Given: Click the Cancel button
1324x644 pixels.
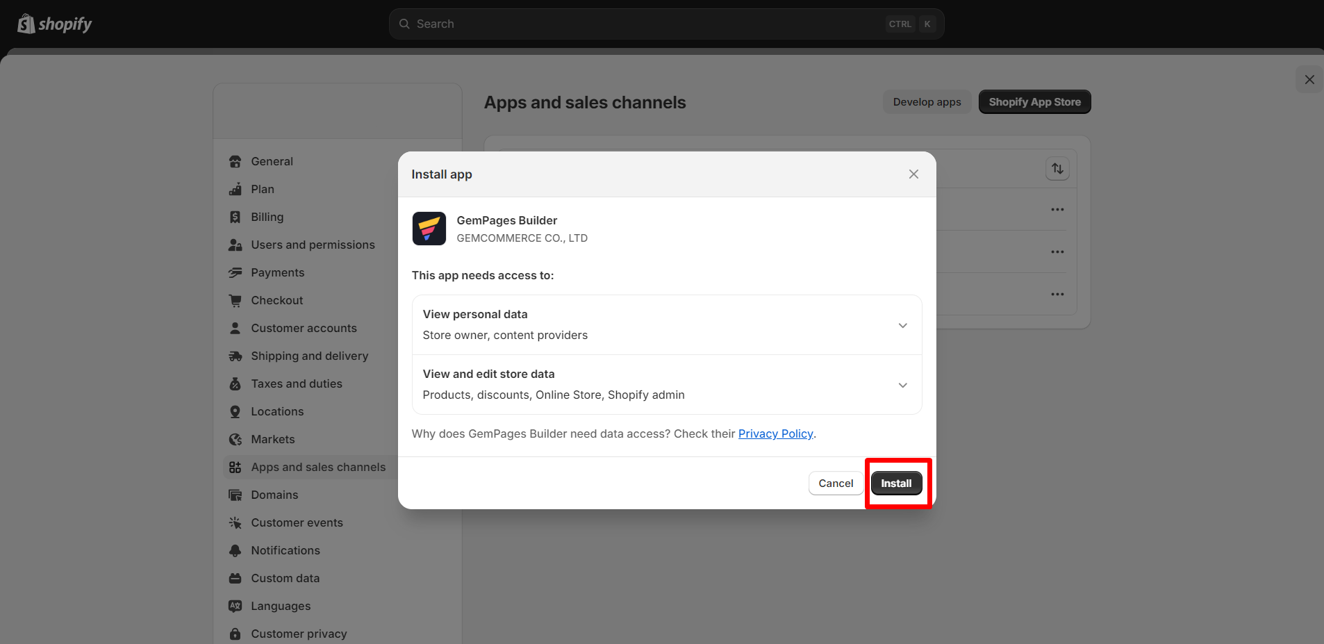Looking at the screenshot, I should (835, 483).
